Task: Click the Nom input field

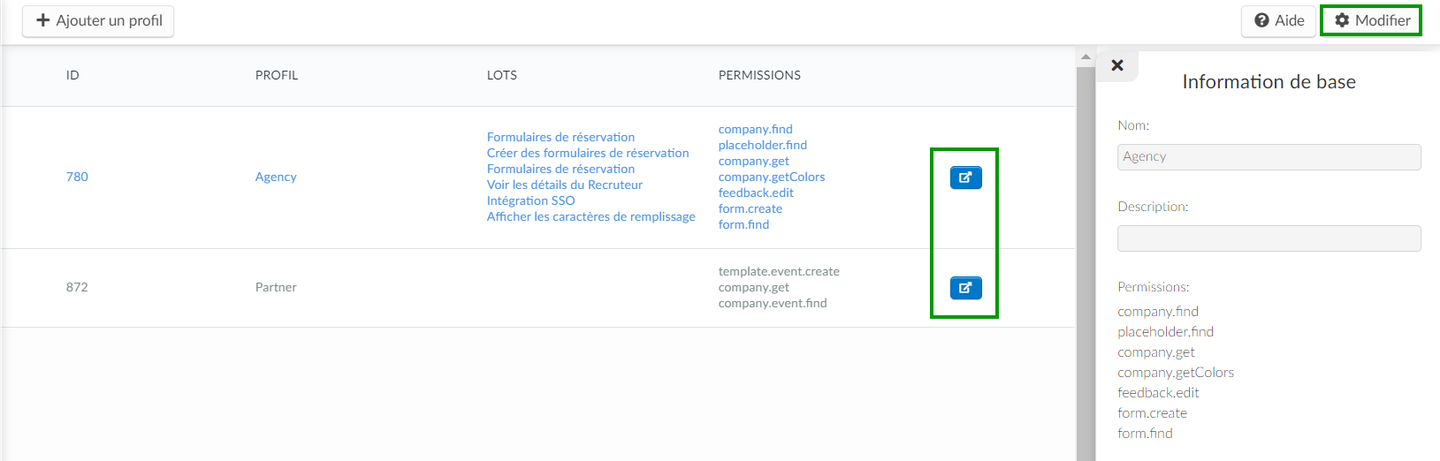Action: pyautogui.click(x=1269, y=156)
